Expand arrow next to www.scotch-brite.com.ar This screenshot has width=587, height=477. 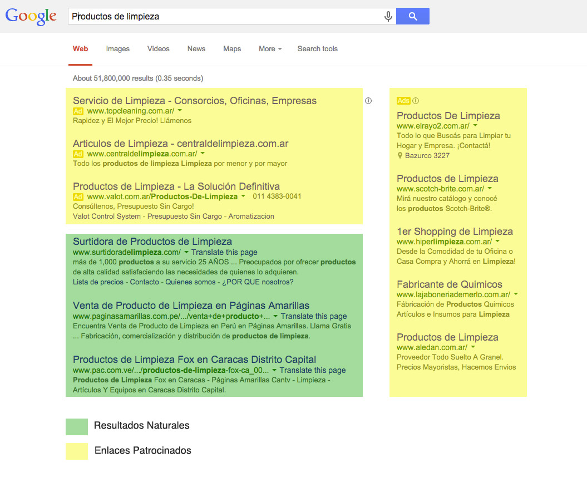click(490, 188)
